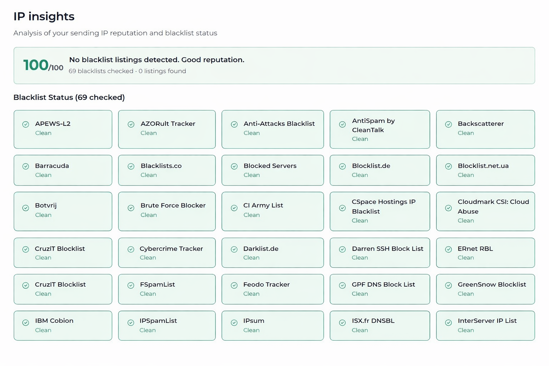Screen dimensions: 549x366
Task: Select the Backscatterer status check icon
Action: [449, 124]
